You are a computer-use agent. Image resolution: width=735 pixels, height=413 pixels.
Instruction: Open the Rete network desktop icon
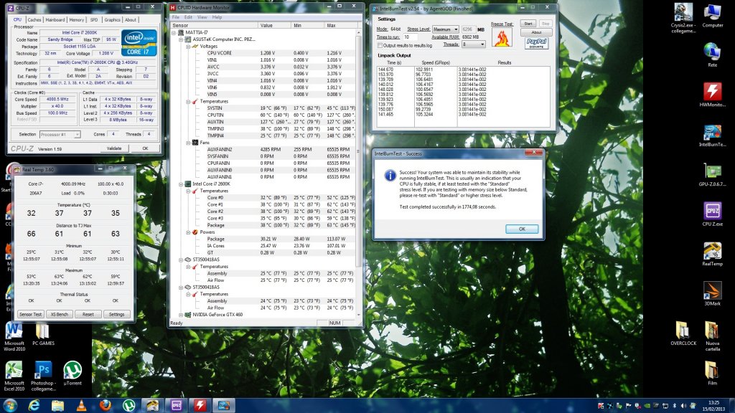tap(712, 54)
